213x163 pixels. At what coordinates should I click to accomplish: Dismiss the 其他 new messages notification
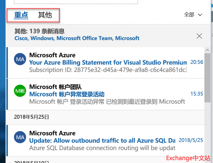tap(199, 36)
